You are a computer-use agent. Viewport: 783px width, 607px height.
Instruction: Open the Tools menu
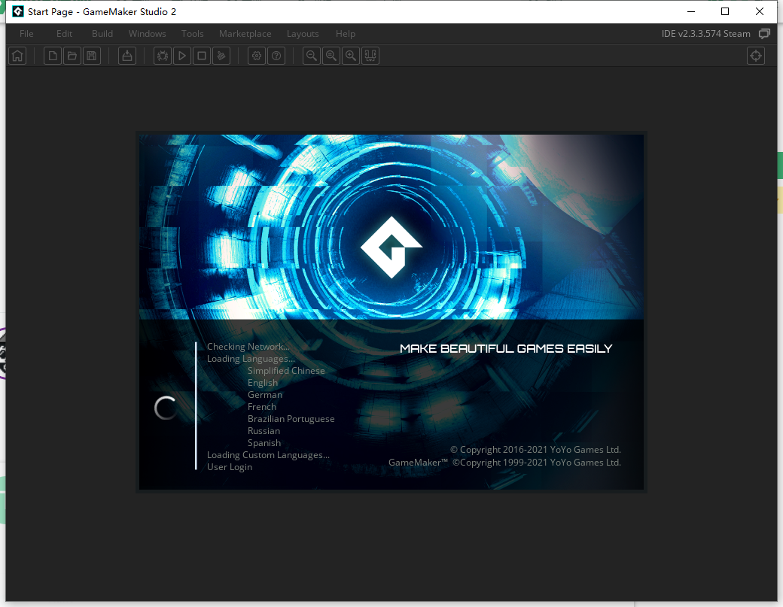(x=192, y=33)
